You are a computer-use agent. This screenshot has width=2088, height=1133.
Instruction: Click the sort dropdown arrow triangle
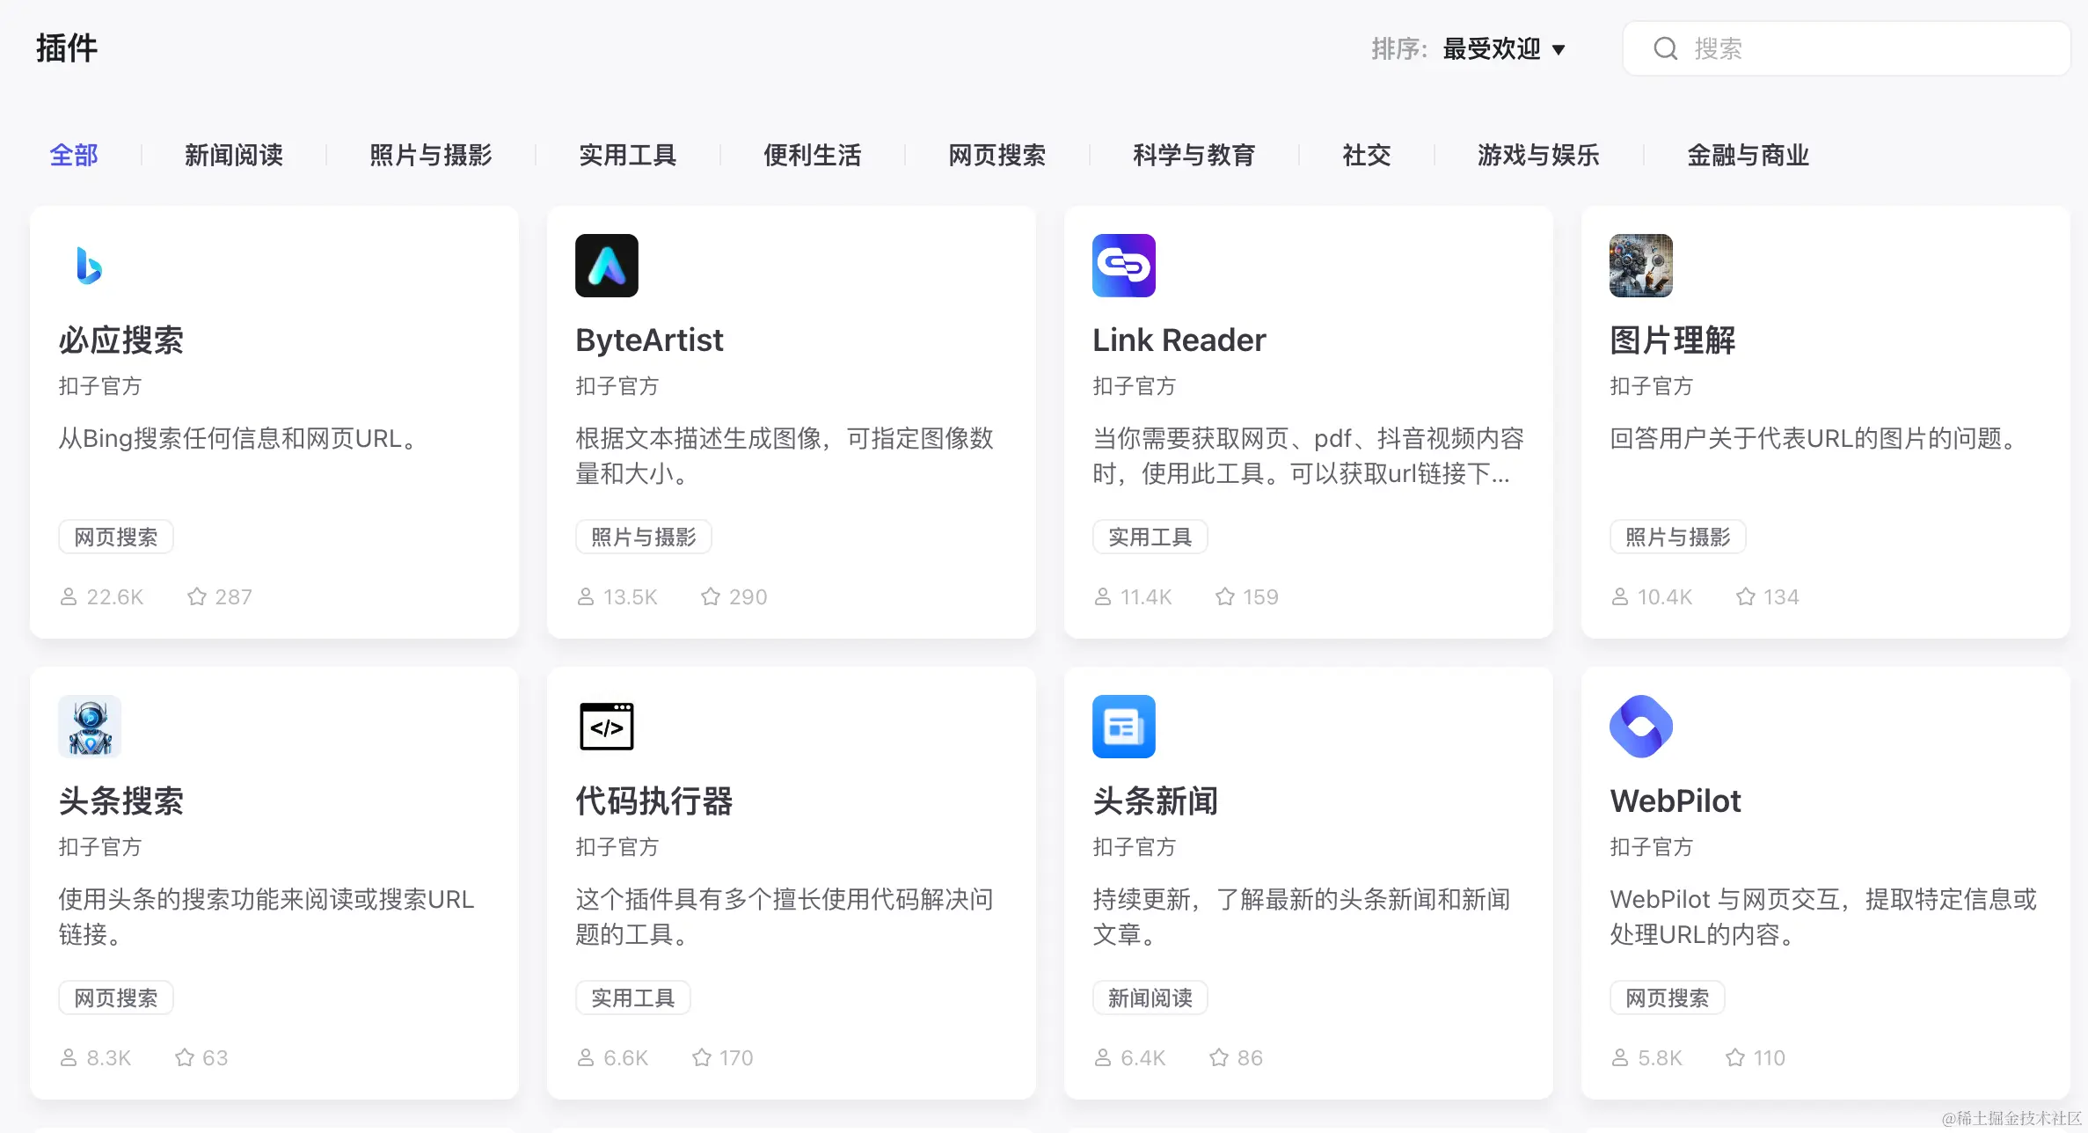pyautogui.click(x=1559, y=50)
